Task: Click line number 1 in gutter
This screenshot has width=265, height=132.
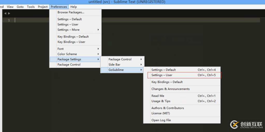Action: click(9, 20)
